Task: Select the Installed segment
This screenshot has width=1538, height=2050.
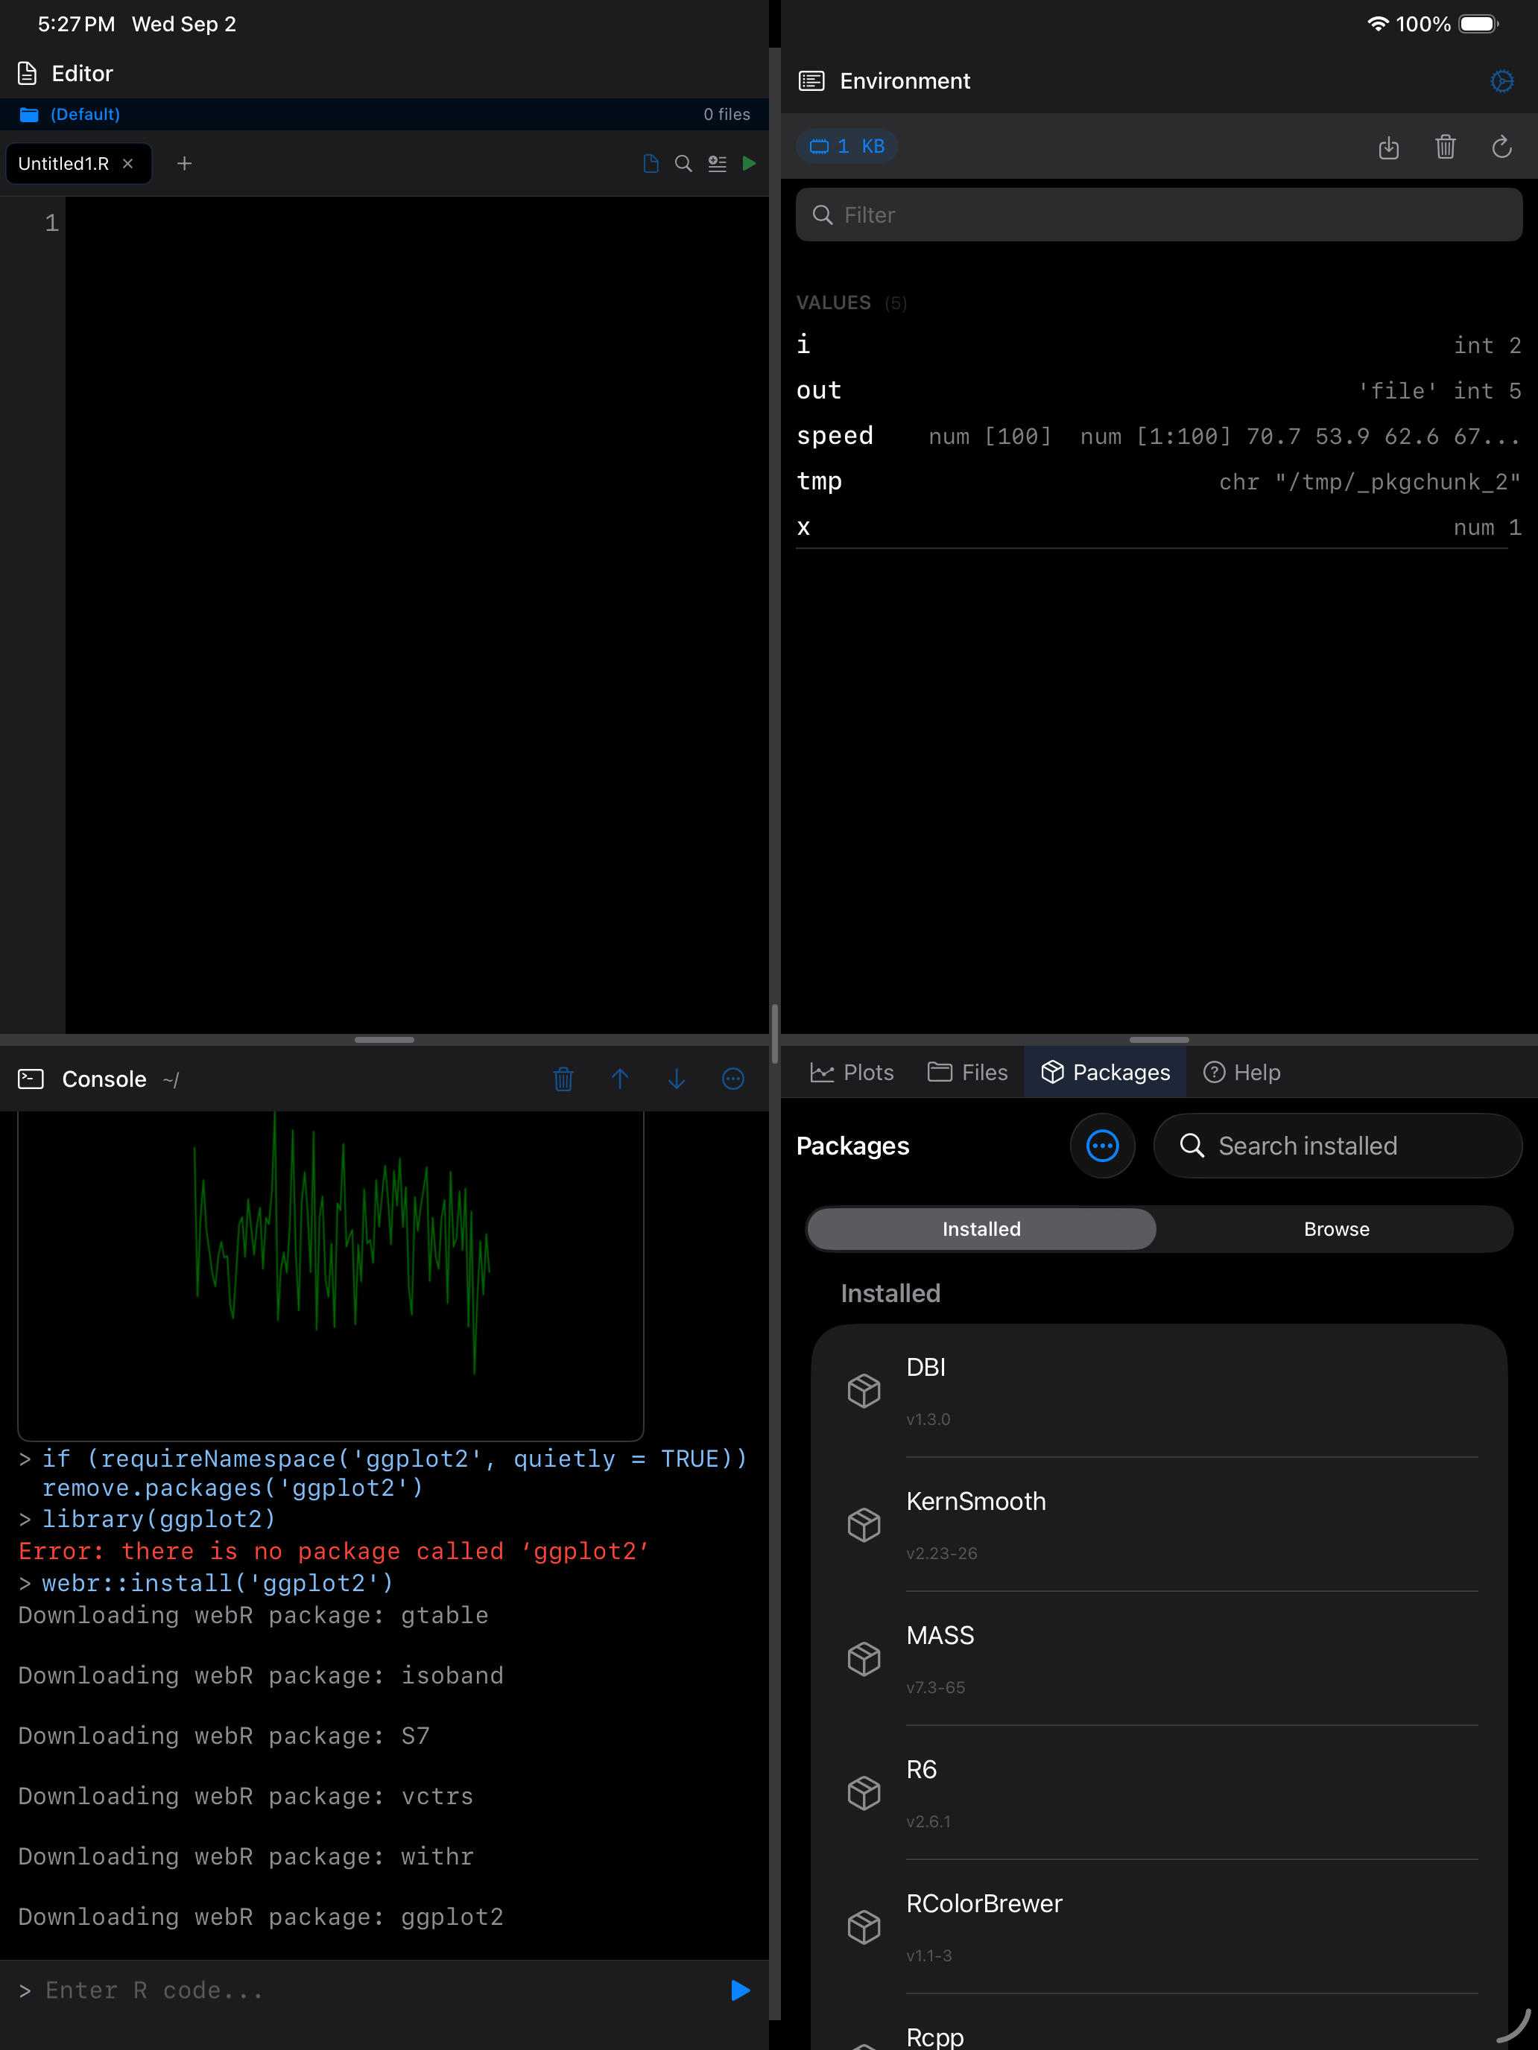Action: 982,1229
